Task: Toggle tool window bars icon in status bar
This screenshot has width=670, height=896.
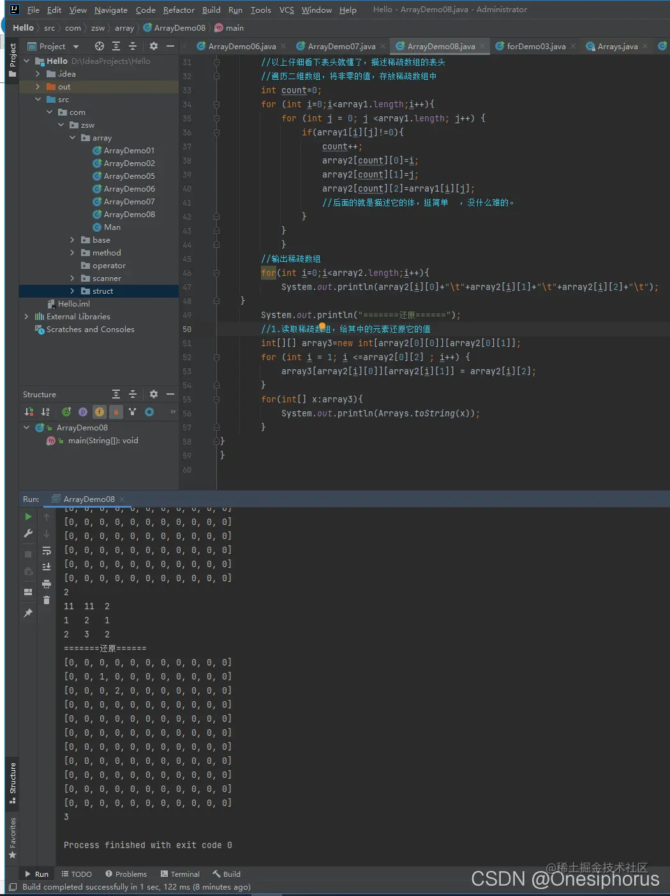Action: pyautogui.click(x=13, y=886)
